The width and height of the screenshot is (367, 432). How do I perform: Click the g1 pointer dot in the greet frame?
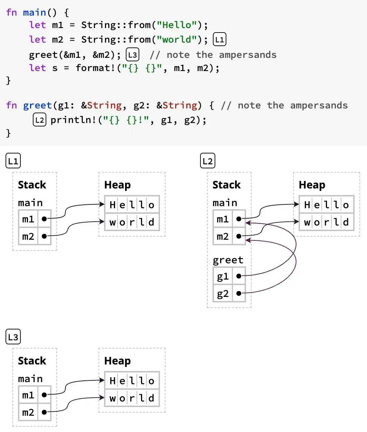point(239,276)
